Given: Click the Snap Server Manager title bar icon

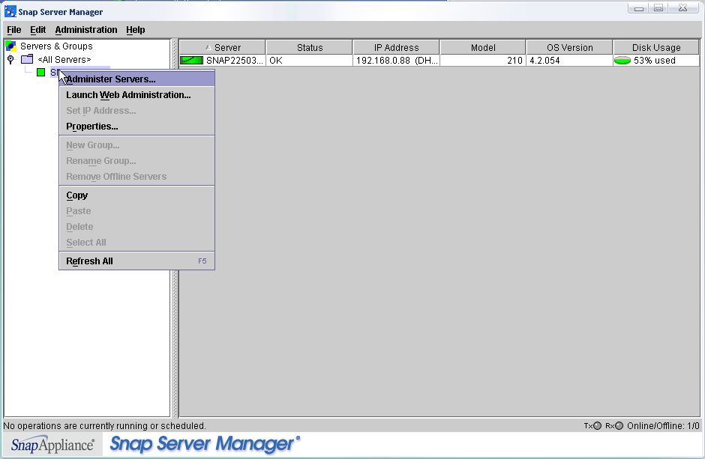Looking at the screenshot, I should (x=10, y=10).
